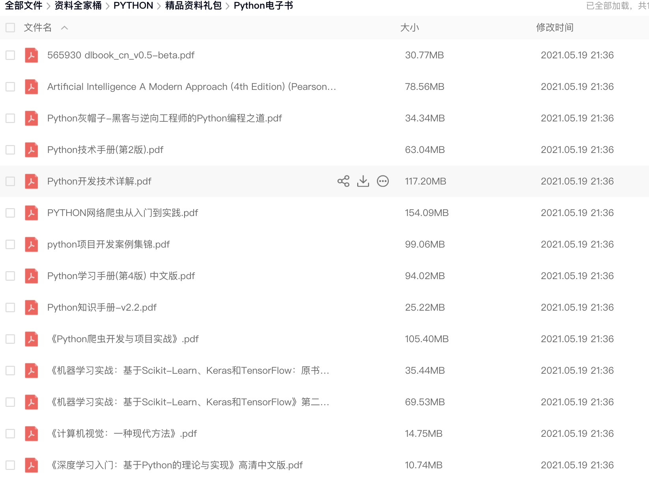Tick the checkbox for Python灰帽子 file
This screenshot has height=477, width=649.
(x=10, y=118)
